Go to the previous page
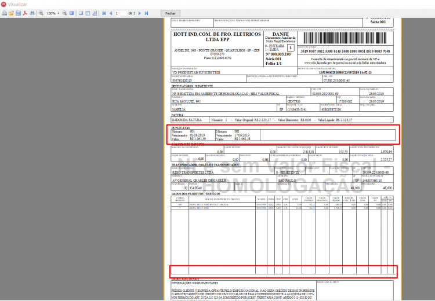The height and width of the screenshot is (301, 435). (x=111, y=13)
